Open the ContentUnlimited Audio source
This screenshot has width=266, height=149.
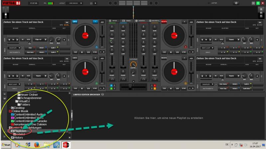pos(28,114)
